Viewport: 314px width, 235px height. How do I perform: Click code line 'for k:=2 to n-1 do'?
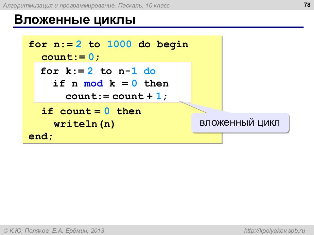pos(98,71)
